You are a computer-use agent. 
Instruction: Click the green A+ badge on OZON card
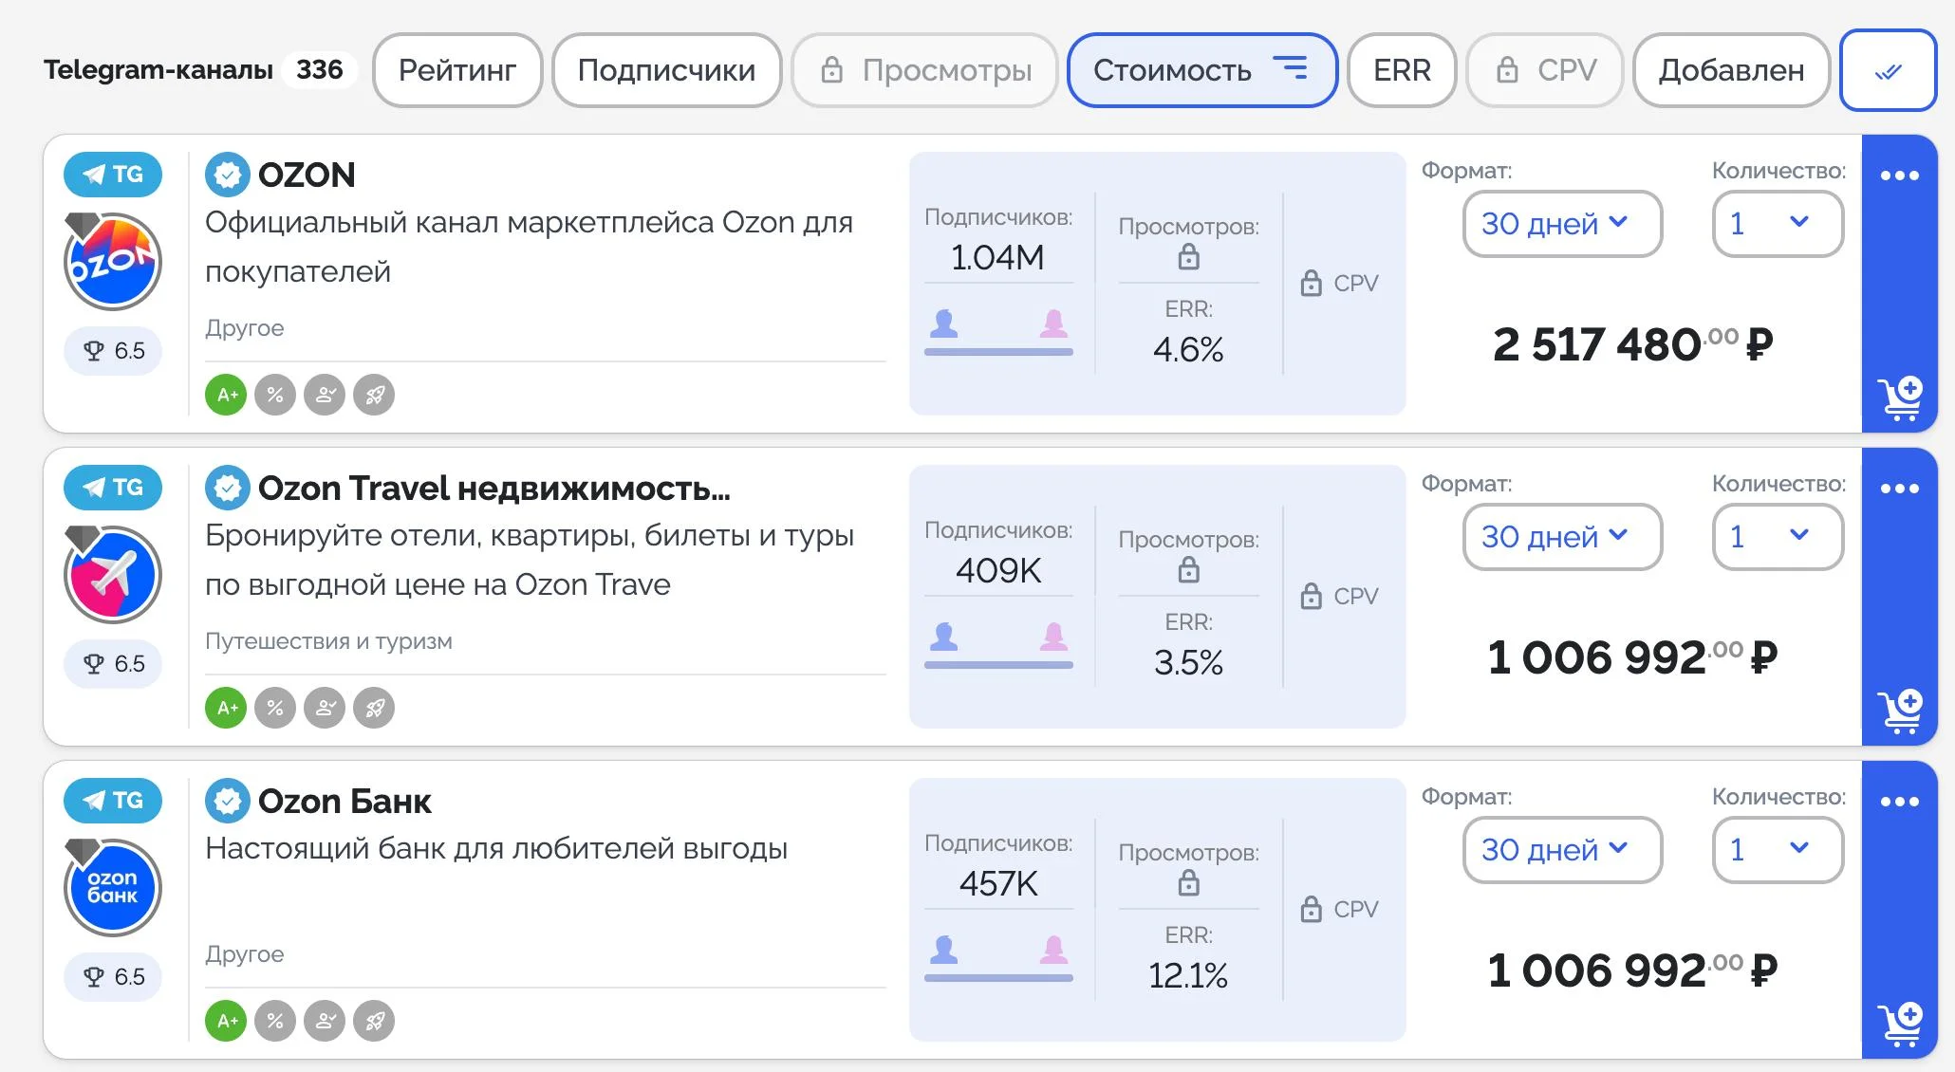(226, 395)
